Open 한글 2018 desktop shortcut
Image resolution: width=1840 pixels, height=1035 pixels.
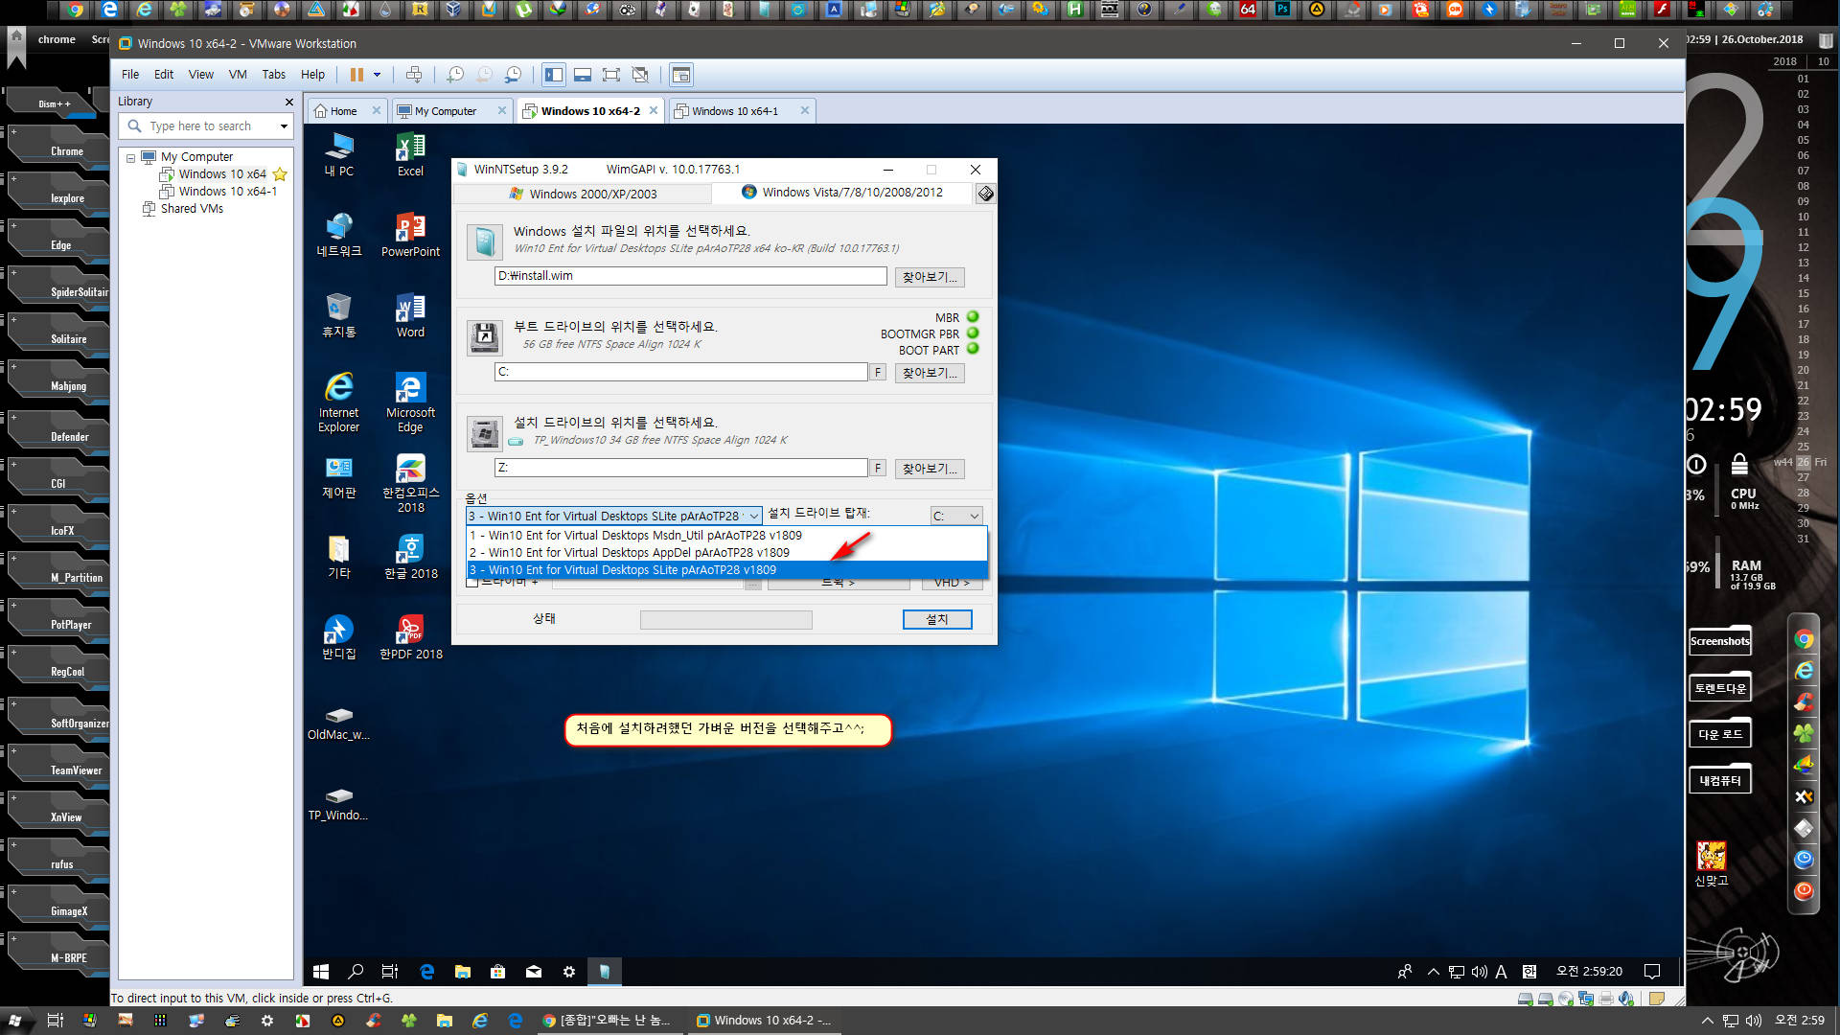pos(410,557)
